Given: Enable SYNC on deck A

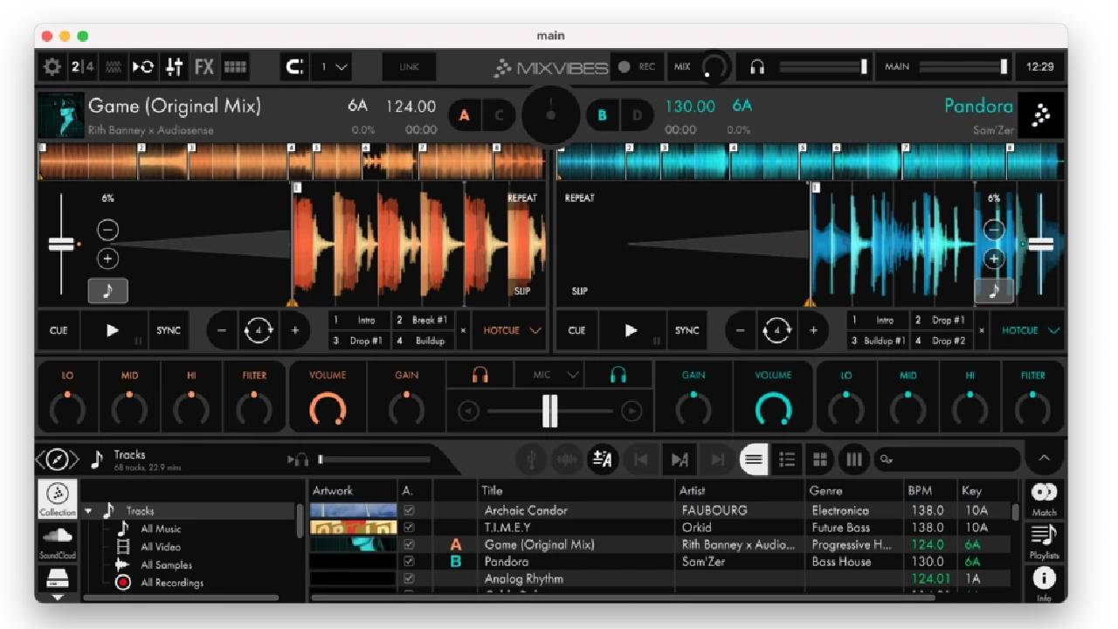Looking at the screenshot, I should 169,330.
